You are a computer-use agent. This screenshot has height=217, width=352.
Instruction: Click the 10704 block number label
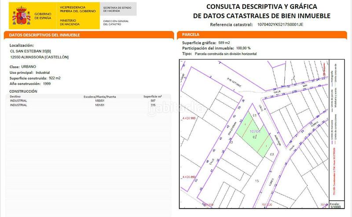tap(255, 131)
